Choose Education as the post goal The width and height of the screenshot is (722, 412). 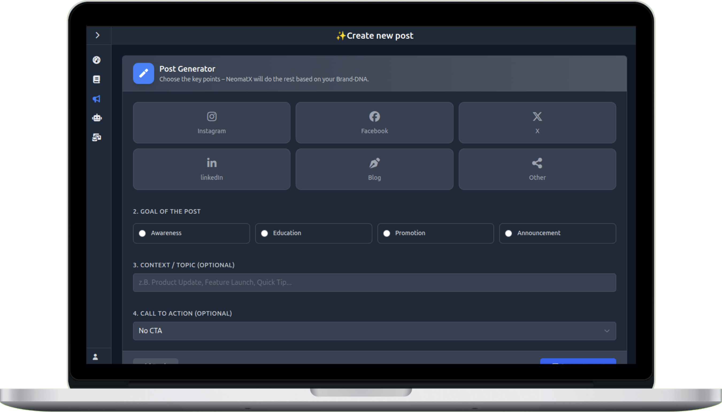click(x=265, y=233)
